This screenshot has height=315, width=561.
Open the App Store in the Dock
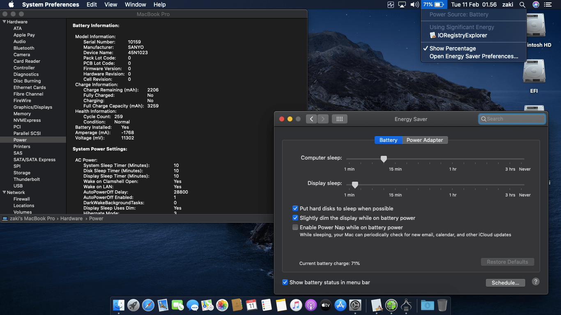coord(340,305)
